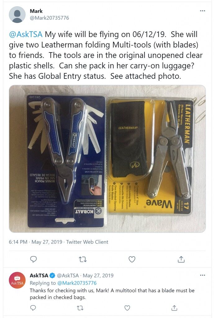Share the AskTSA reply

coord(174,308)
